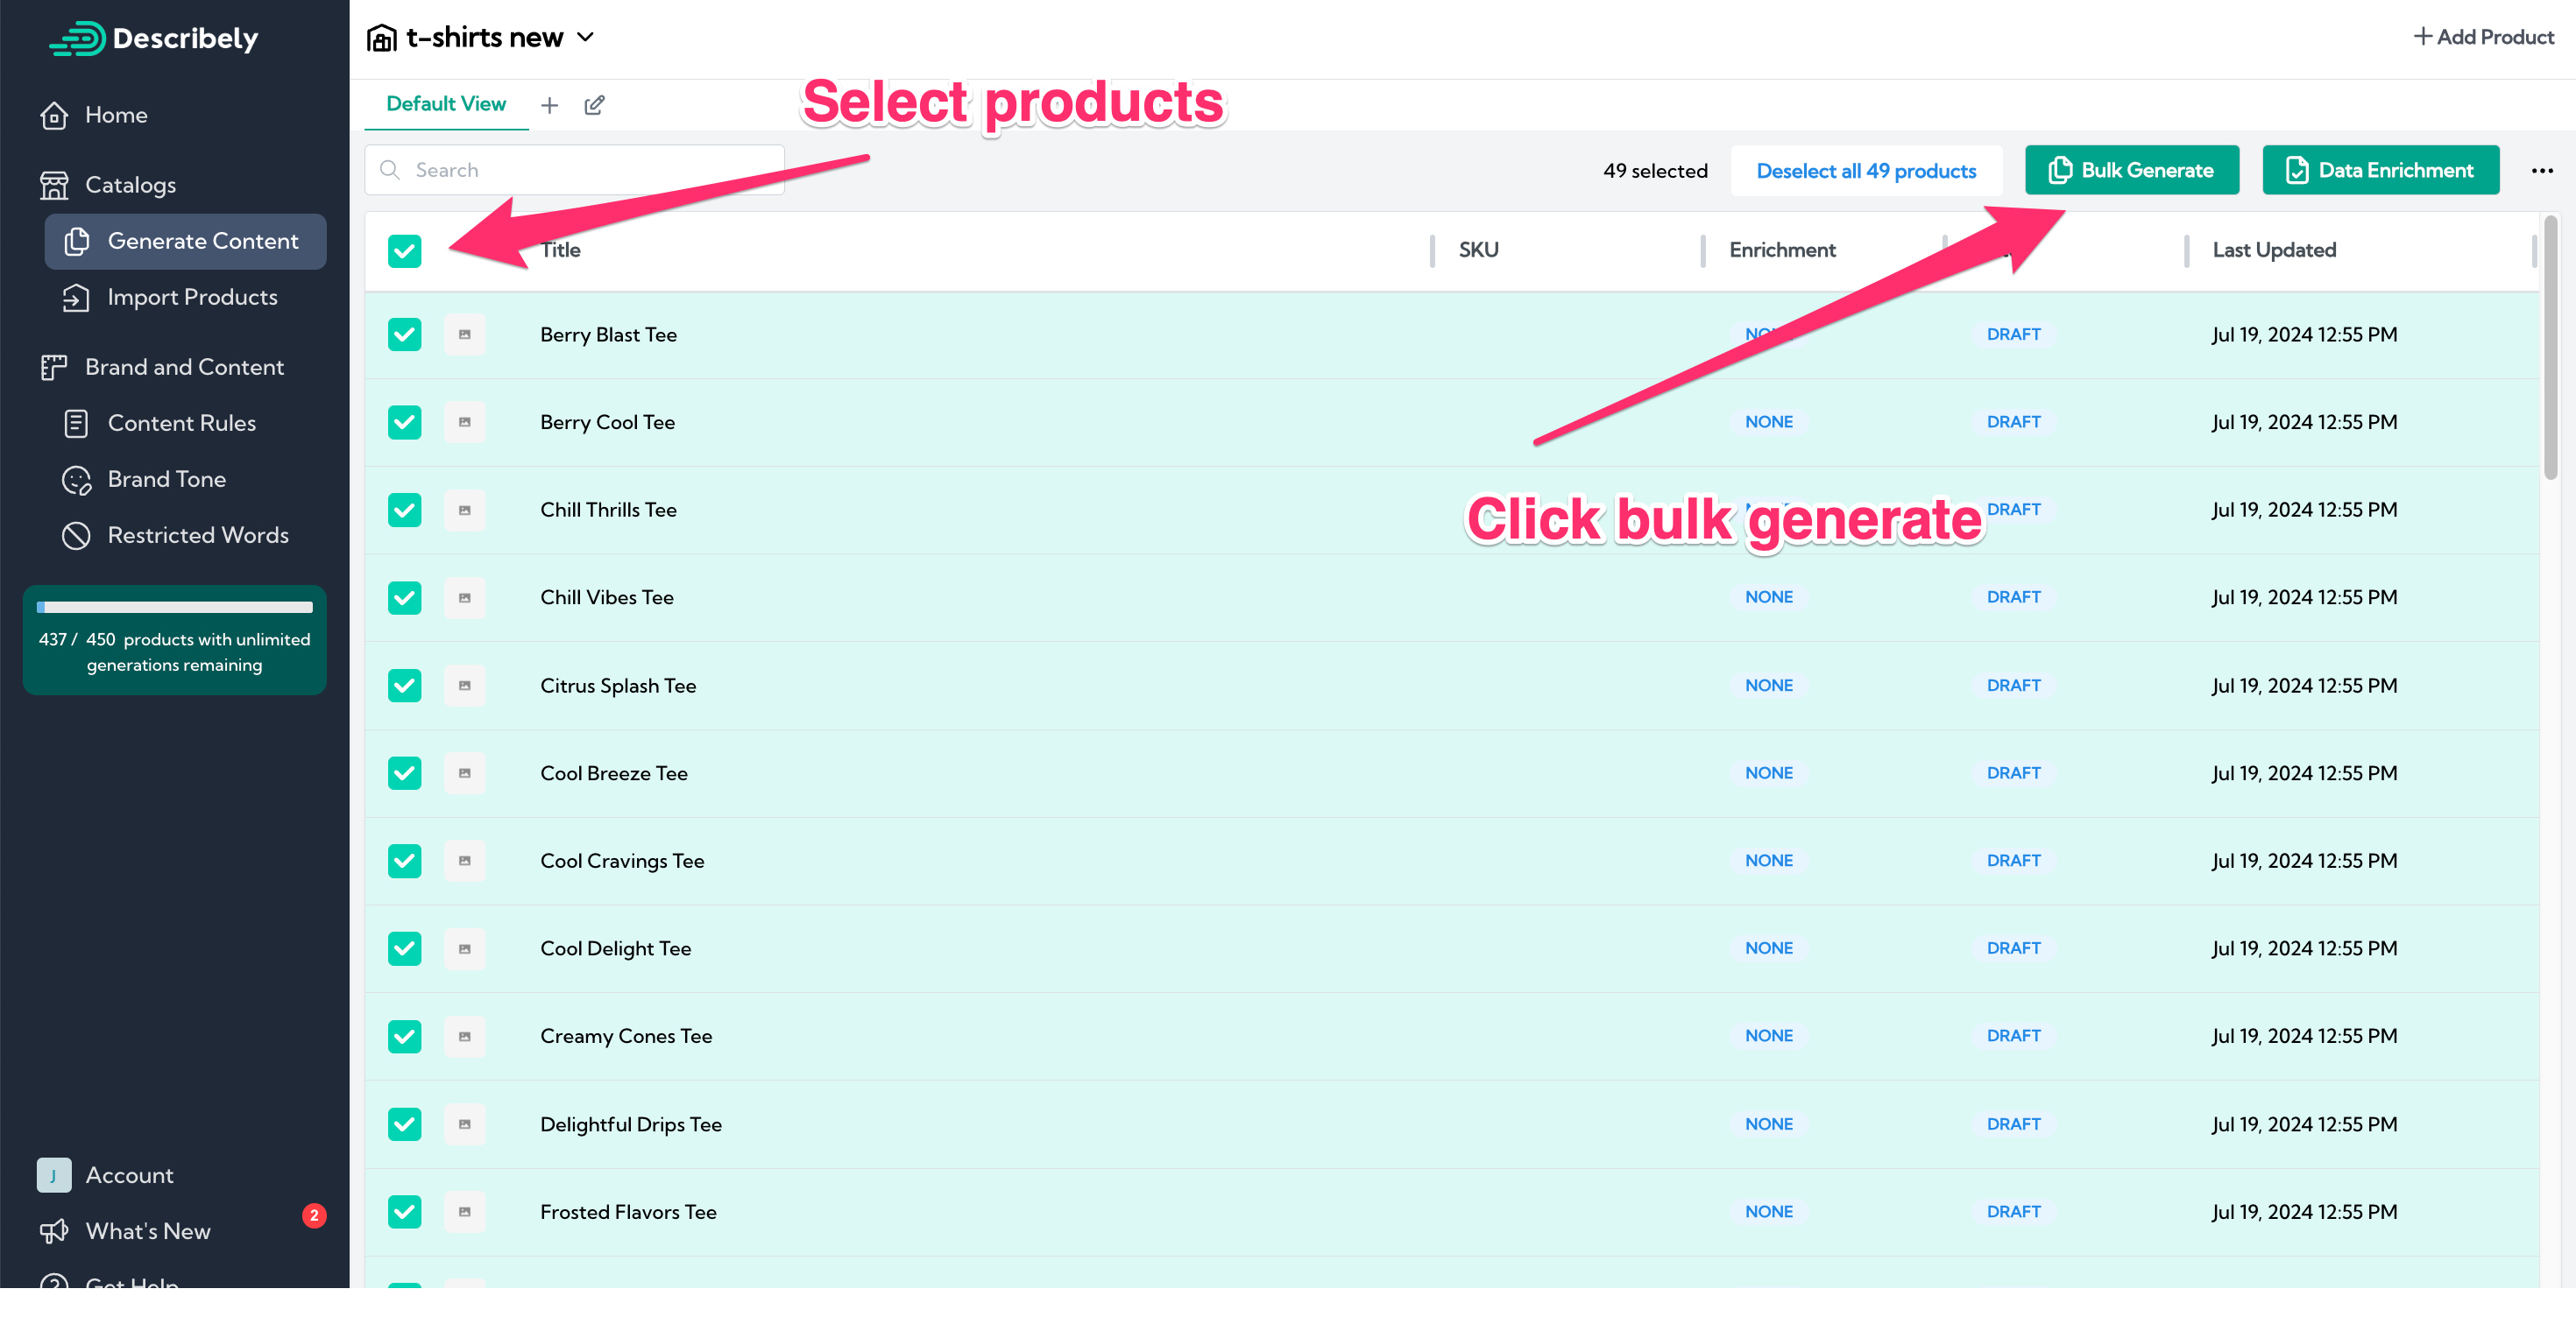This screenshot has height=1324, width=2576.
Task: Click the Brand and Content sidebar icon
Action: pos(53,366)
